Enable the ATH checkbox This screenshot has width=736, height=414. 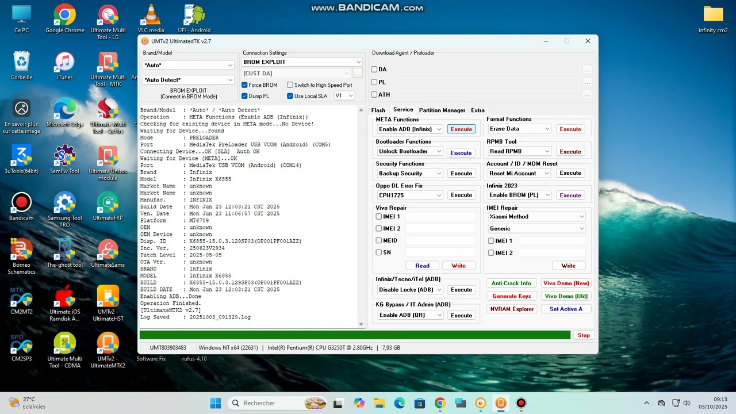click(x=374, y=95)
